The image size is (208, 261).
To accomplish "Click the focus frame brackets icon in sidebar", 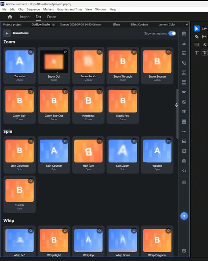I will pyautogui.click(x=184, y=72).
